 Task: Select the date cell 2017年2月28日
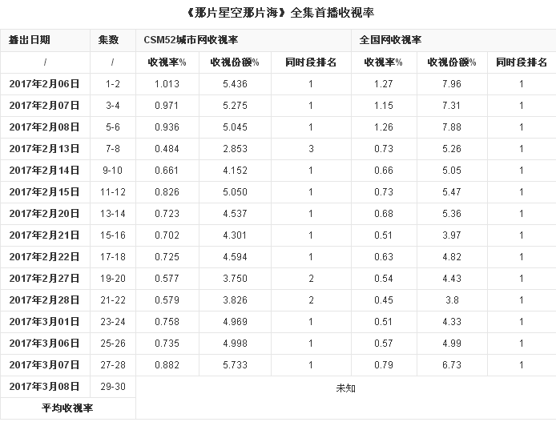click(44, 300)
